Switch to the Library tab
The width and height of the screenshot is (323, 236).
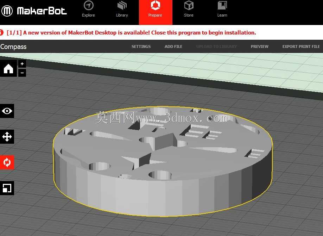point(122,9)
